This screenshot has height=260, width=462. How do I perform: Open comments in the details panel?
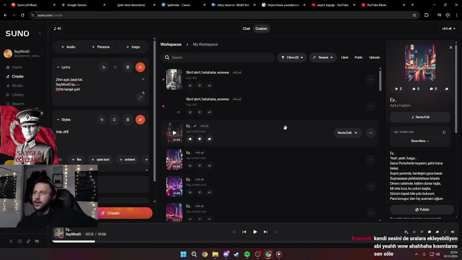coord(433,89)
